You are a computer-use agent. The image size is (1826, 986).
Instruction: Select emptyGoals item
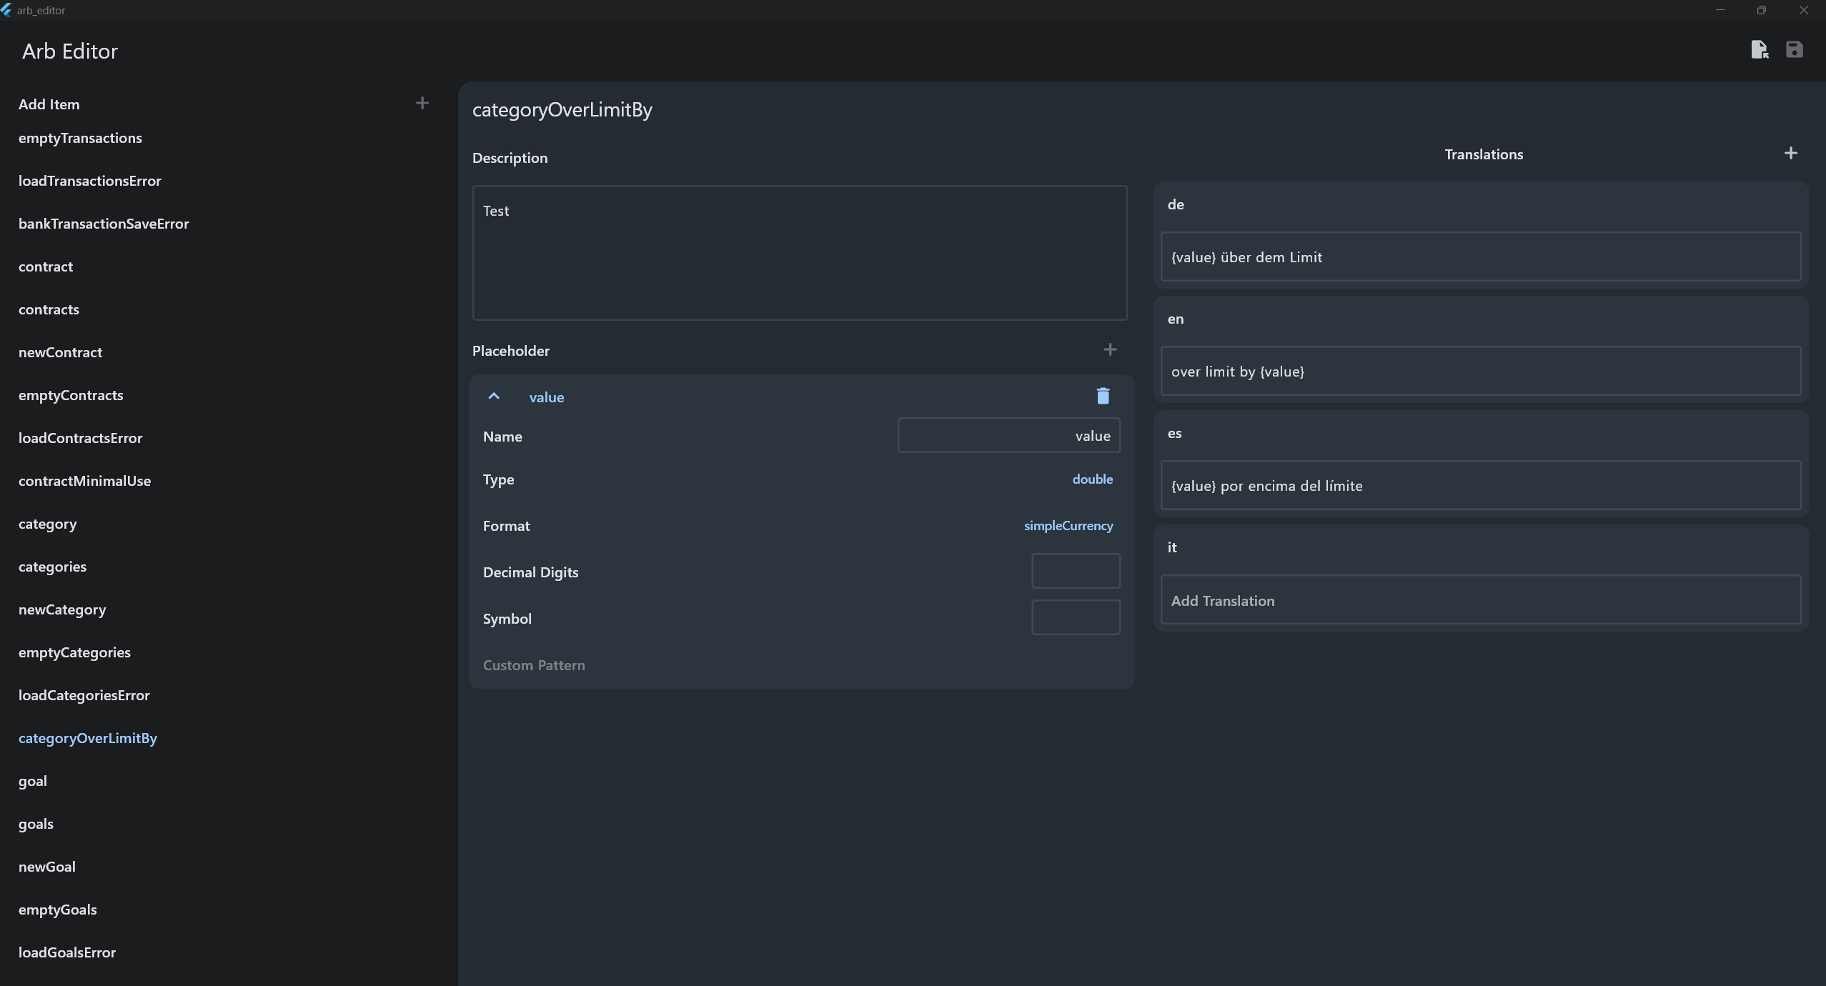coord(58,910)
